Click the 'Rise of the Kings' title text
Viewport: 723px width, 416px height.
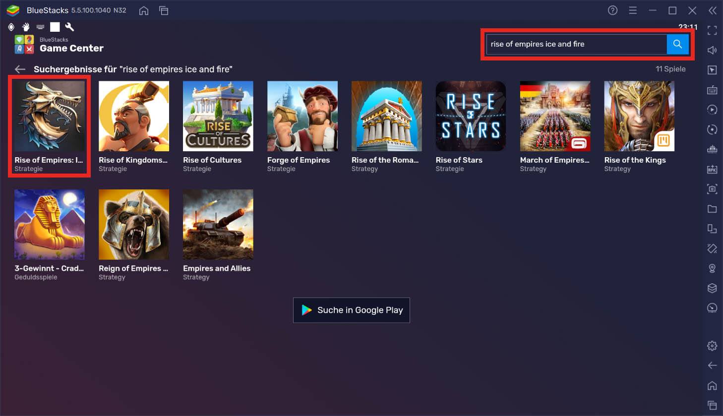coord(635,160)
